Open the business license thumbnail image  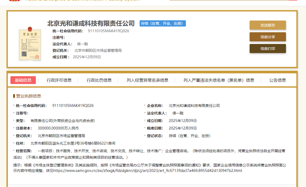pos(30,44)
